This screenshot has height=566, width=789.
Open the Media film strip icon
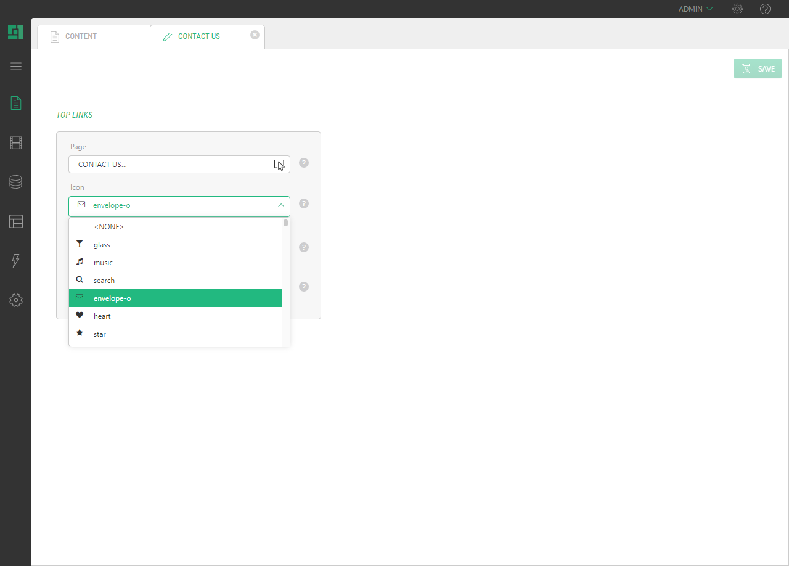coord(16,143)
